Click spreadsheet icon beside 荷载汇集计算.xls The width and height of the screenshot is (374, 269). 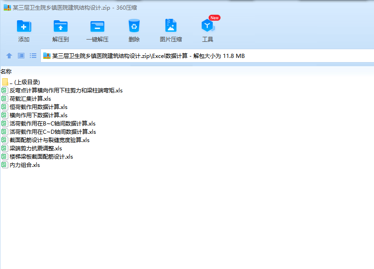coord(4,98)
